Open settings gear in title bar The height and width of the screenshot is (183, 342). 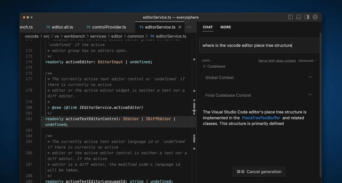315,17
